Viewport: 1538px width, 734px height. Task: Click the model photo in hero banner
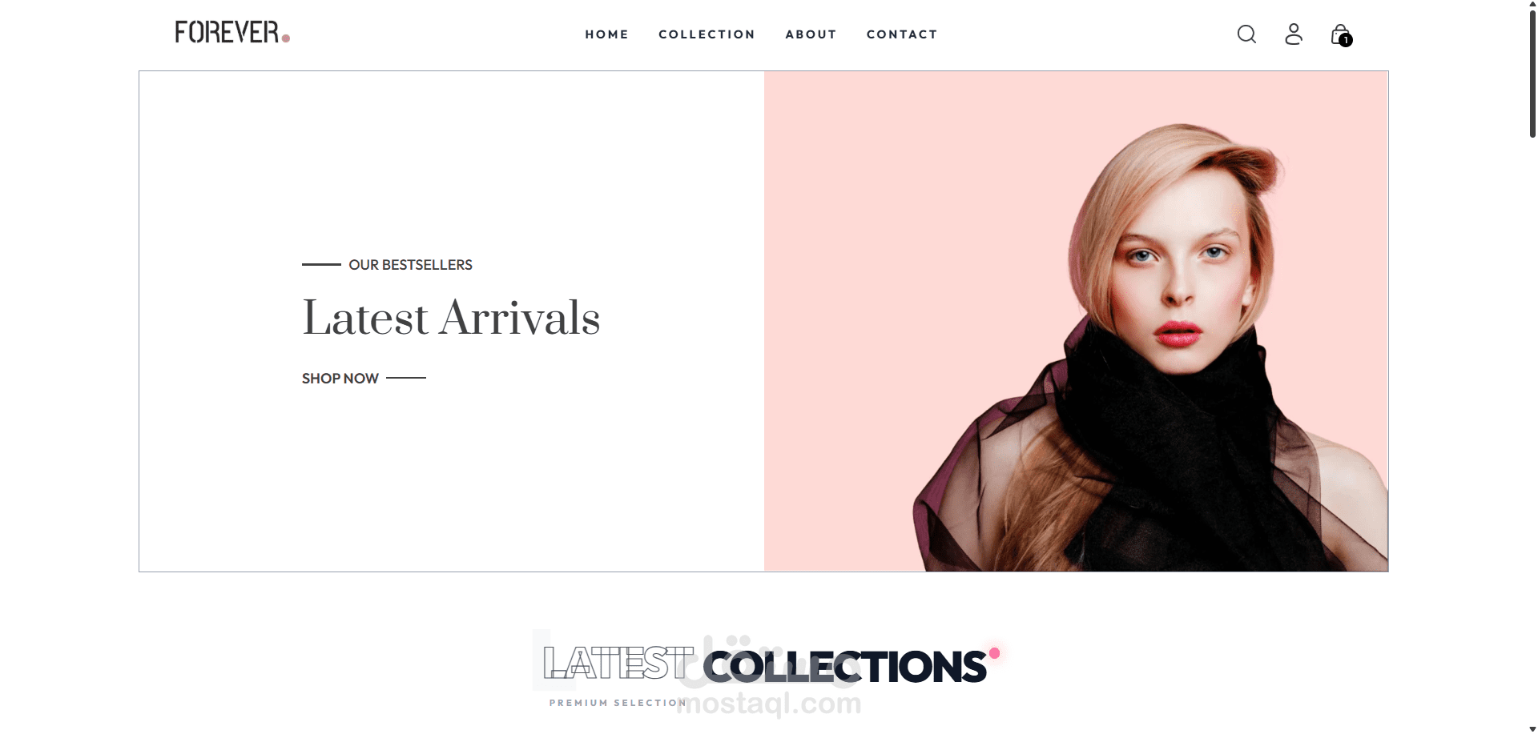[1076, 321]
